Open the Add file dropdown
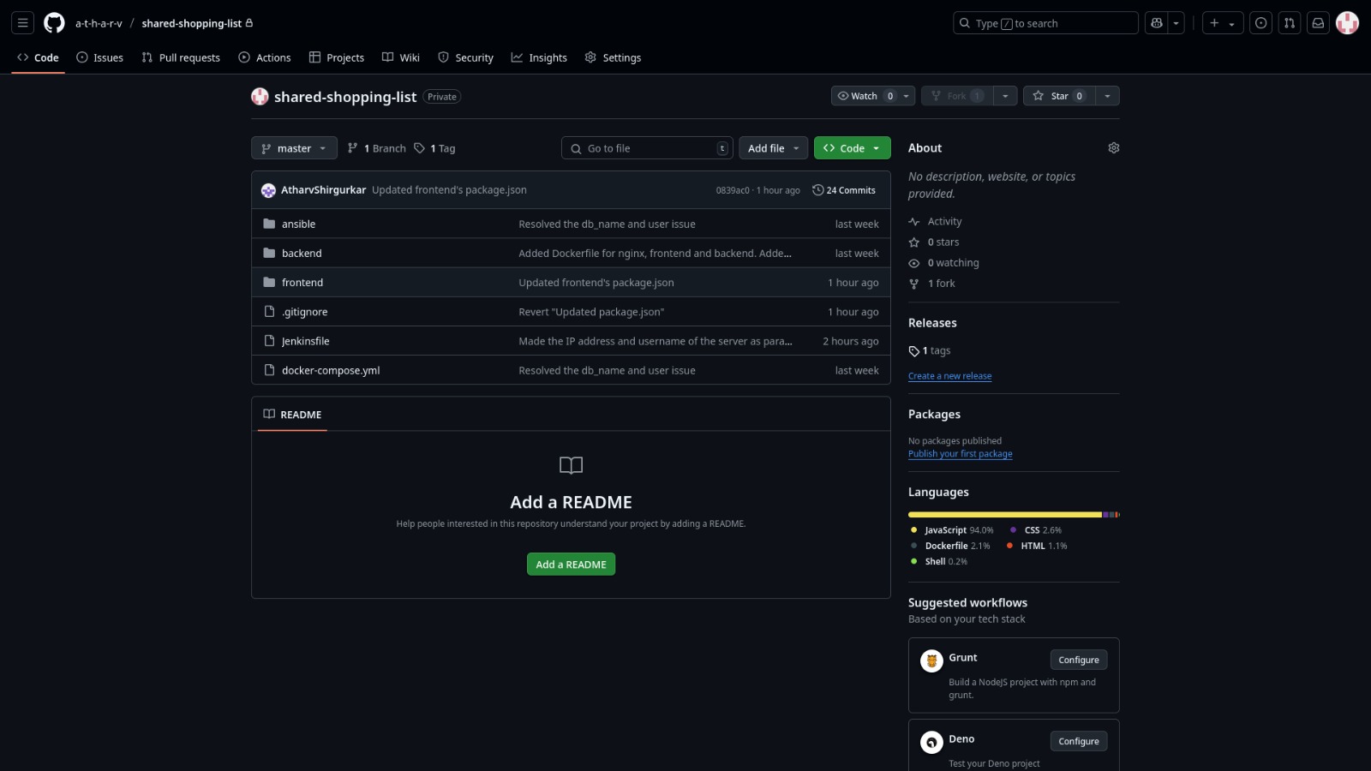 click(773, 148)
